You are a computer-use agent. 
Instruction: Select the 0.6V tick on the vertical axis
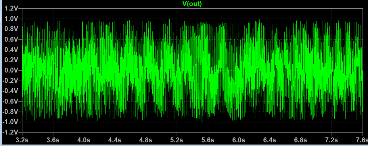(x=11, y=39)
